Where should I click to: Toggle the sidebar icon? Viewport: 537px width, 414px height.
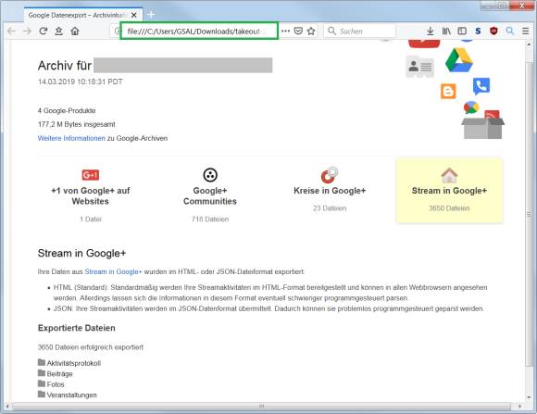point(462,31)
